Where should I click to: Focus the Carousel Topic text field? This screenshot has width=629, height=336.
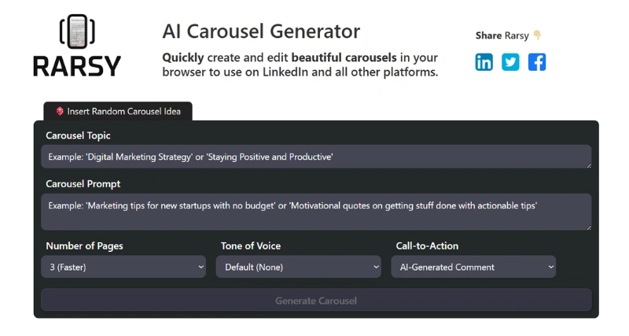(314, 157)
